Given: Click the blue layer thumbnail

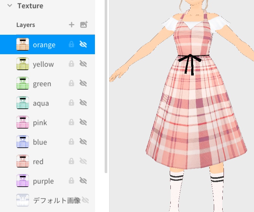Looking at the screenshot, I should 23,142.
